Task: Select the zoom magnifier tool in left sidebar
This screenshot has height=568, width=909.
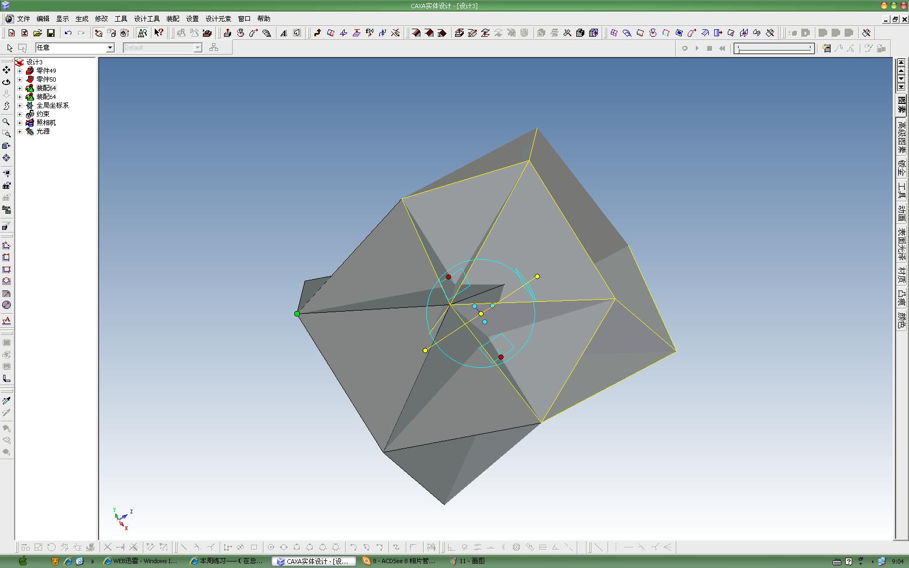Action: pyautogui.click(x=6, y=122)
